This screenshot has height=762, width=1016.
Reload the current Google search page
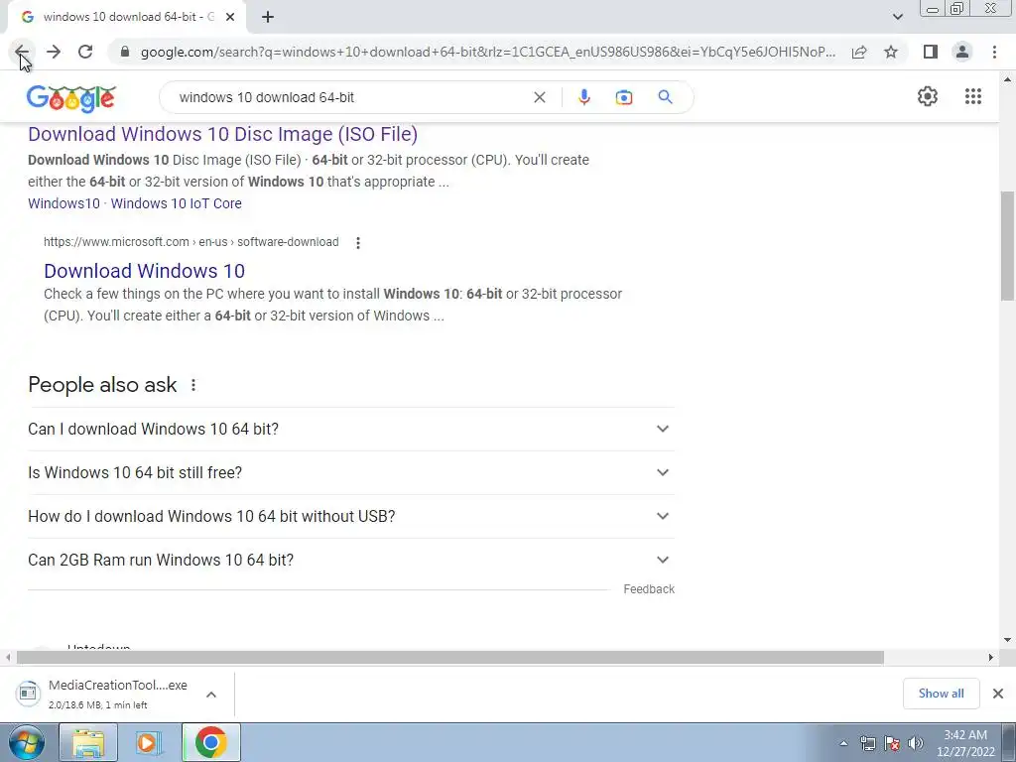[85, 52]
